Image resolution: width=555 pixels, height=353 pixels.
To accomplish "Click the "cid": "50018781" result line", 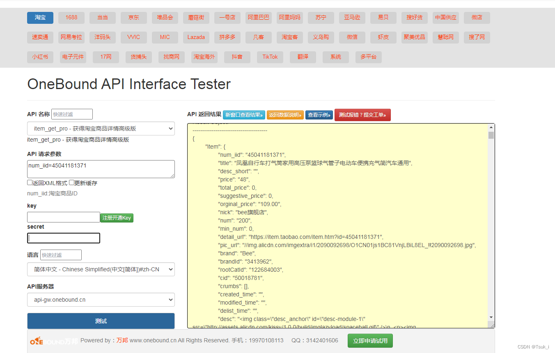I will click(x=241, y=278).
